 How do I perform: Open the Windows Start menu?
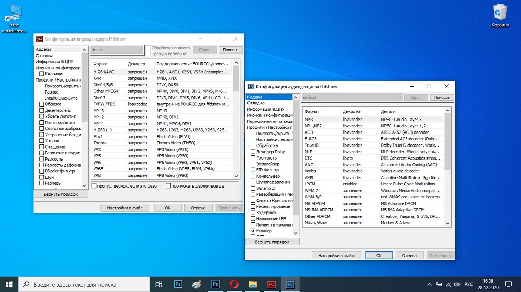(9, 284)
